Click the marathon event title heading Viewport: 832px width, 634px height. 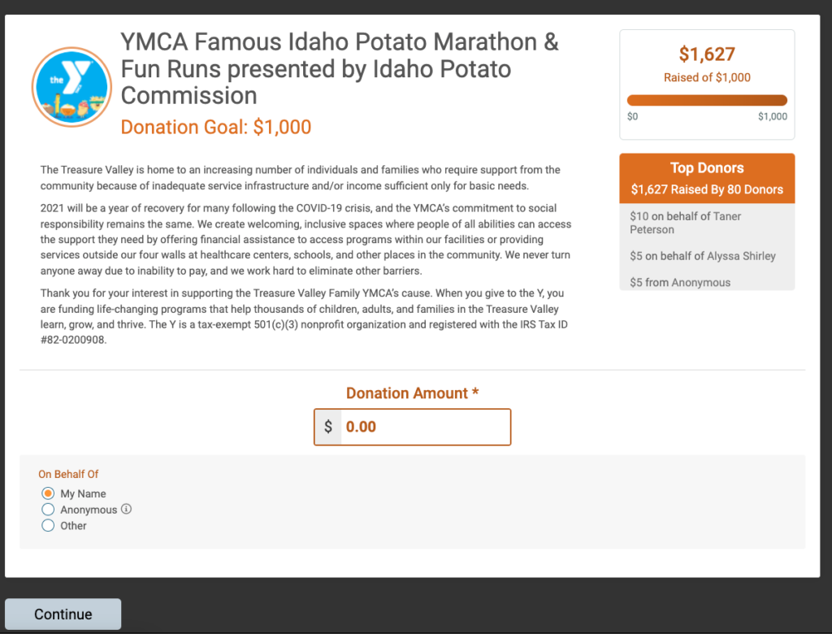pos(340,68)
